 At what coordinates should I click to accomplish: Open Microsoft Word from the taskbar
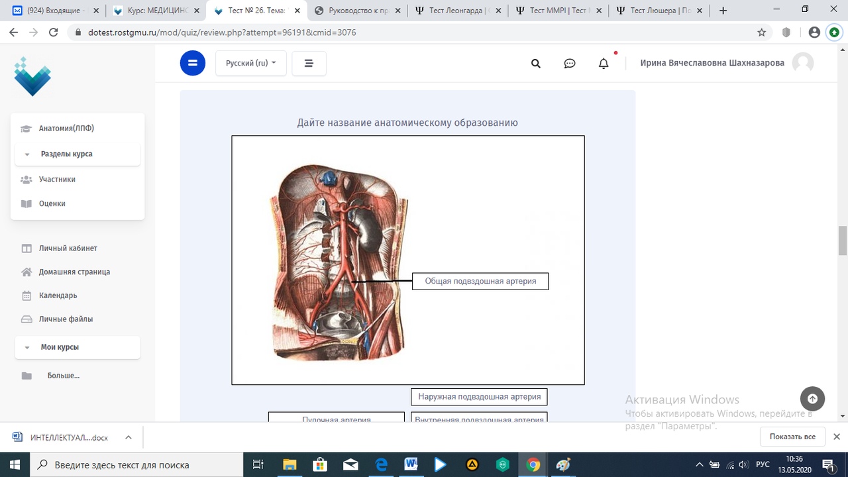point(411,464)
